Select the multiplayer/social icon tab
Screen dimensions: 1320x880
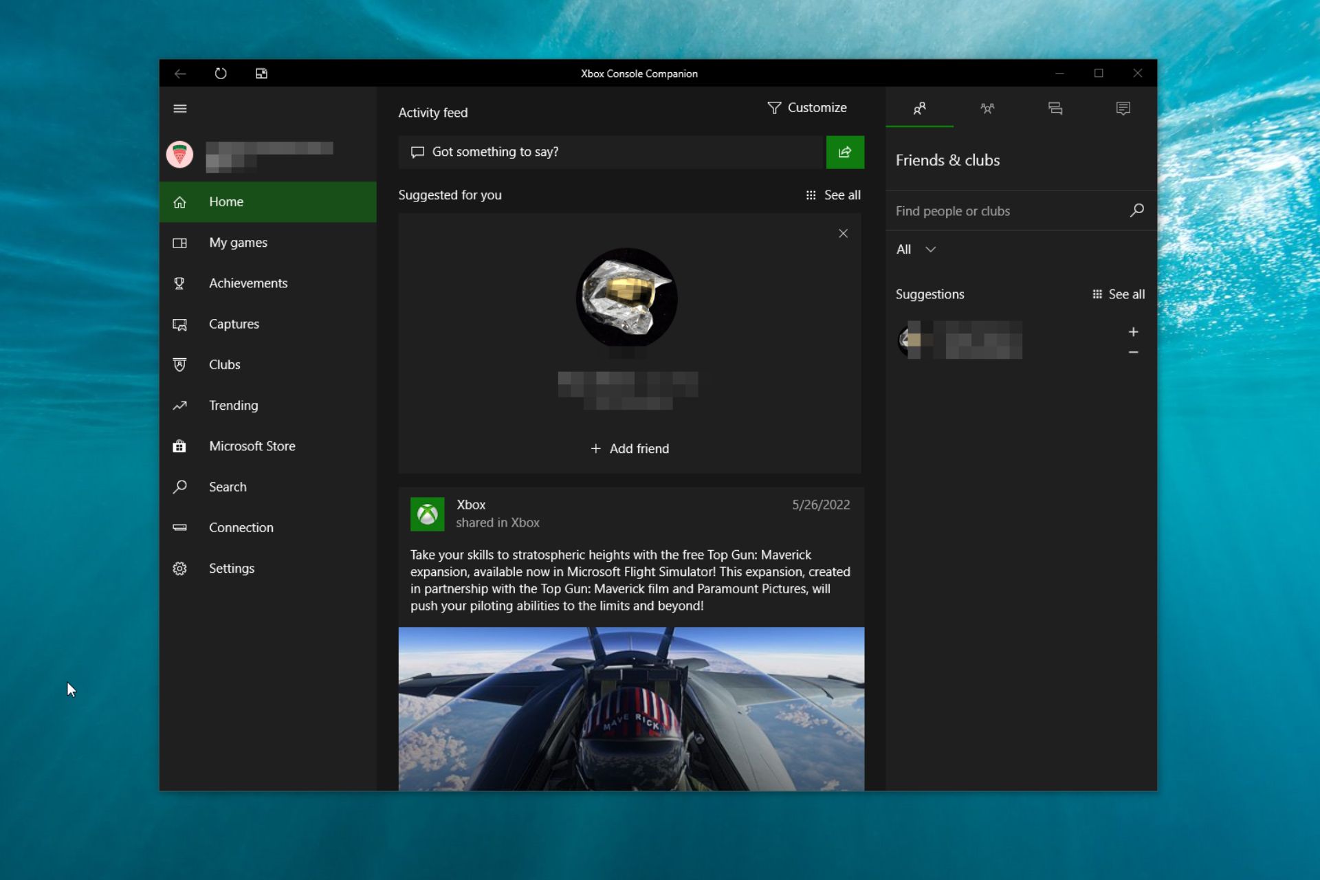(987, 108)
